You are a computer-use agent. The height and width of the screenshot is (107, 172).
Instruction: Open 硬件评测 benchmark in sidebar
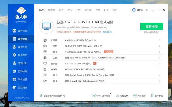coord(21,47)
